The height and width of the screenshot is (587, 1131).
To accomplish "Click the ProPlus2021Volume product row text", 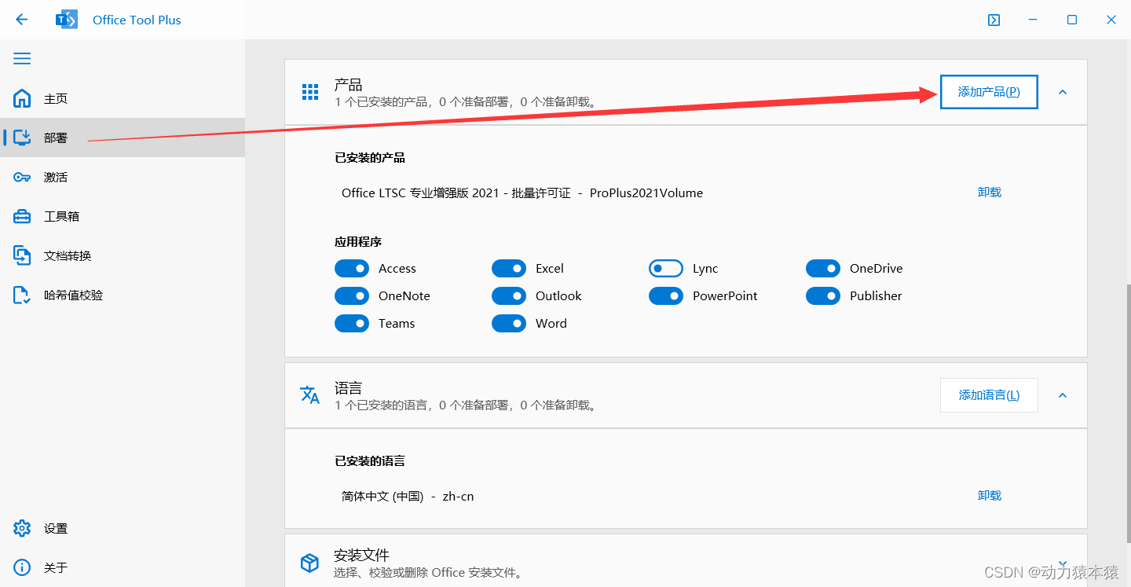I will coord(522,193).
